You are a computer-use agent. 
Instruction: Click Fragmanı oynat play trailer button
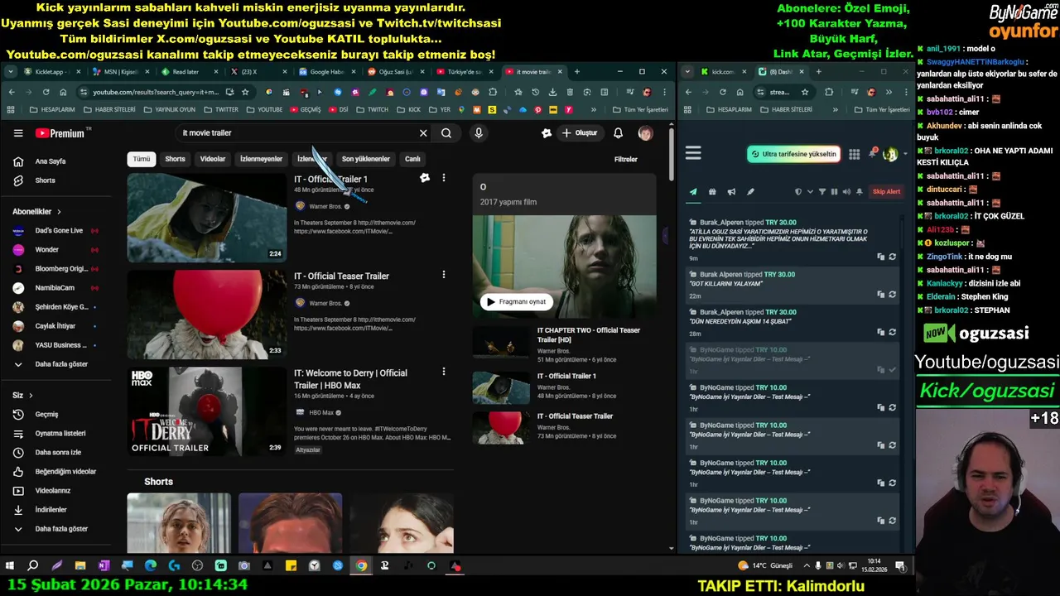pyautogui.click(x=518, y=302)
